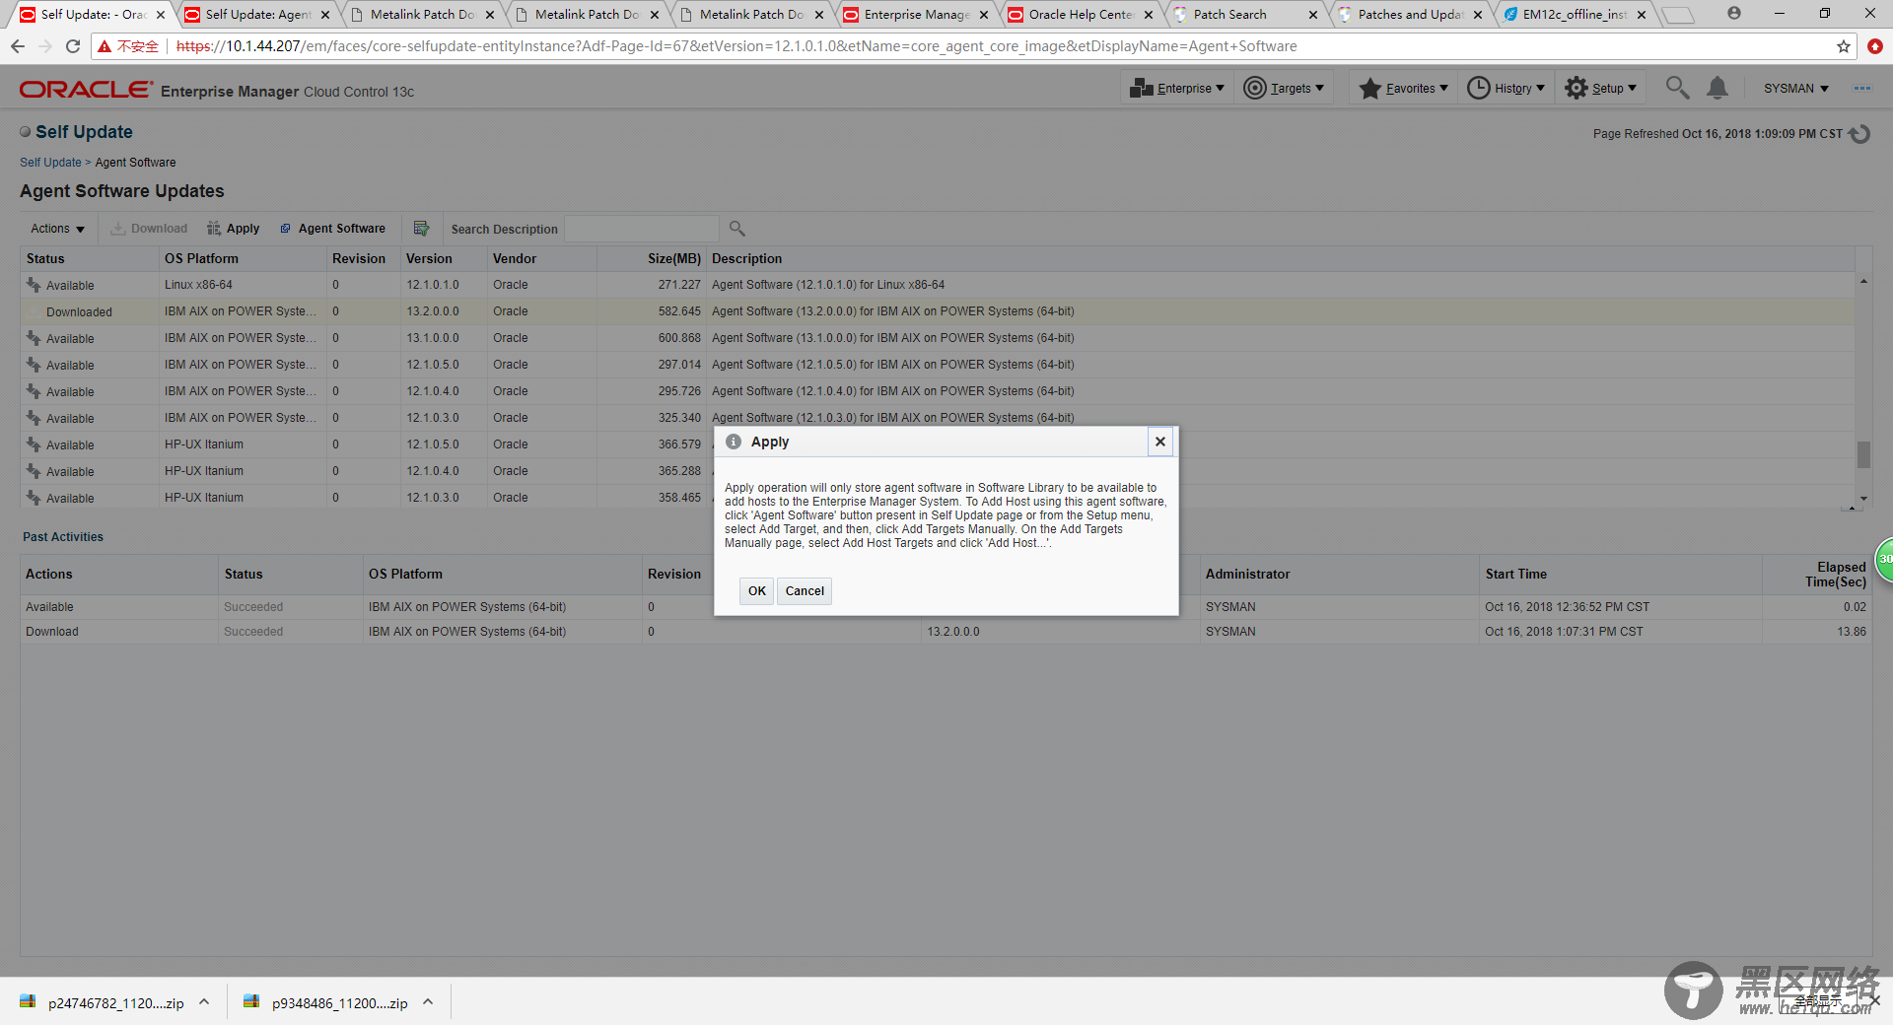This screenshot has width=1893, height=1025.
Task: Click the address bar URL
Action: (x=736, y=46)
